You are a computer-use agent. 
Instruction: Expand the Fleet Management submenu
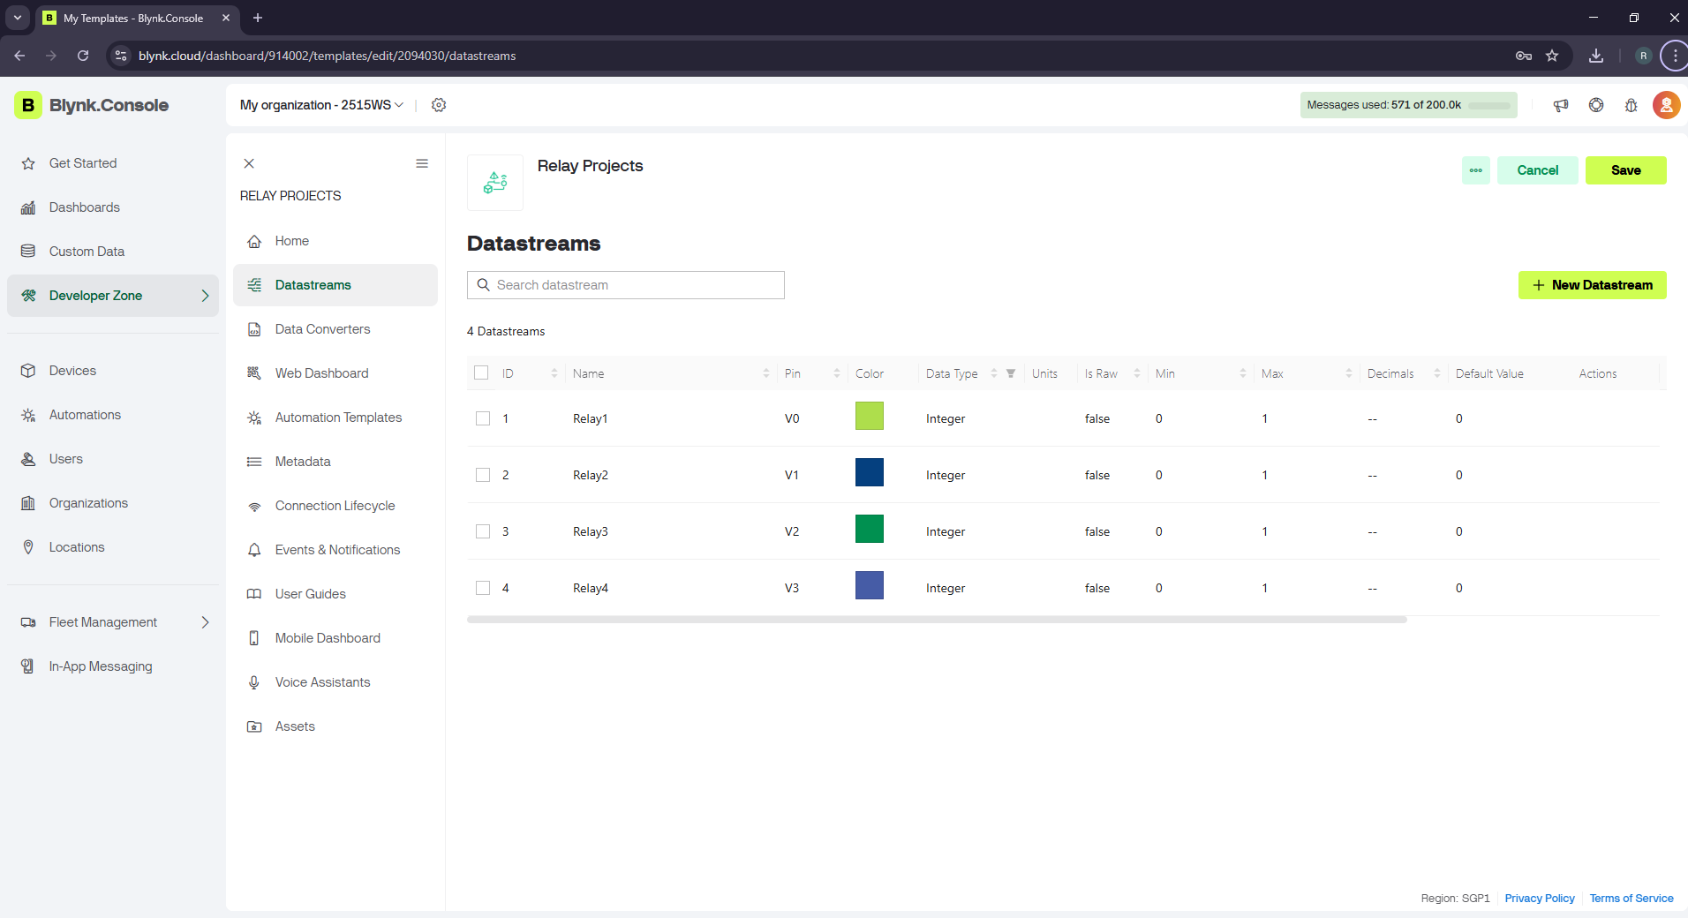tap(205, 622)
